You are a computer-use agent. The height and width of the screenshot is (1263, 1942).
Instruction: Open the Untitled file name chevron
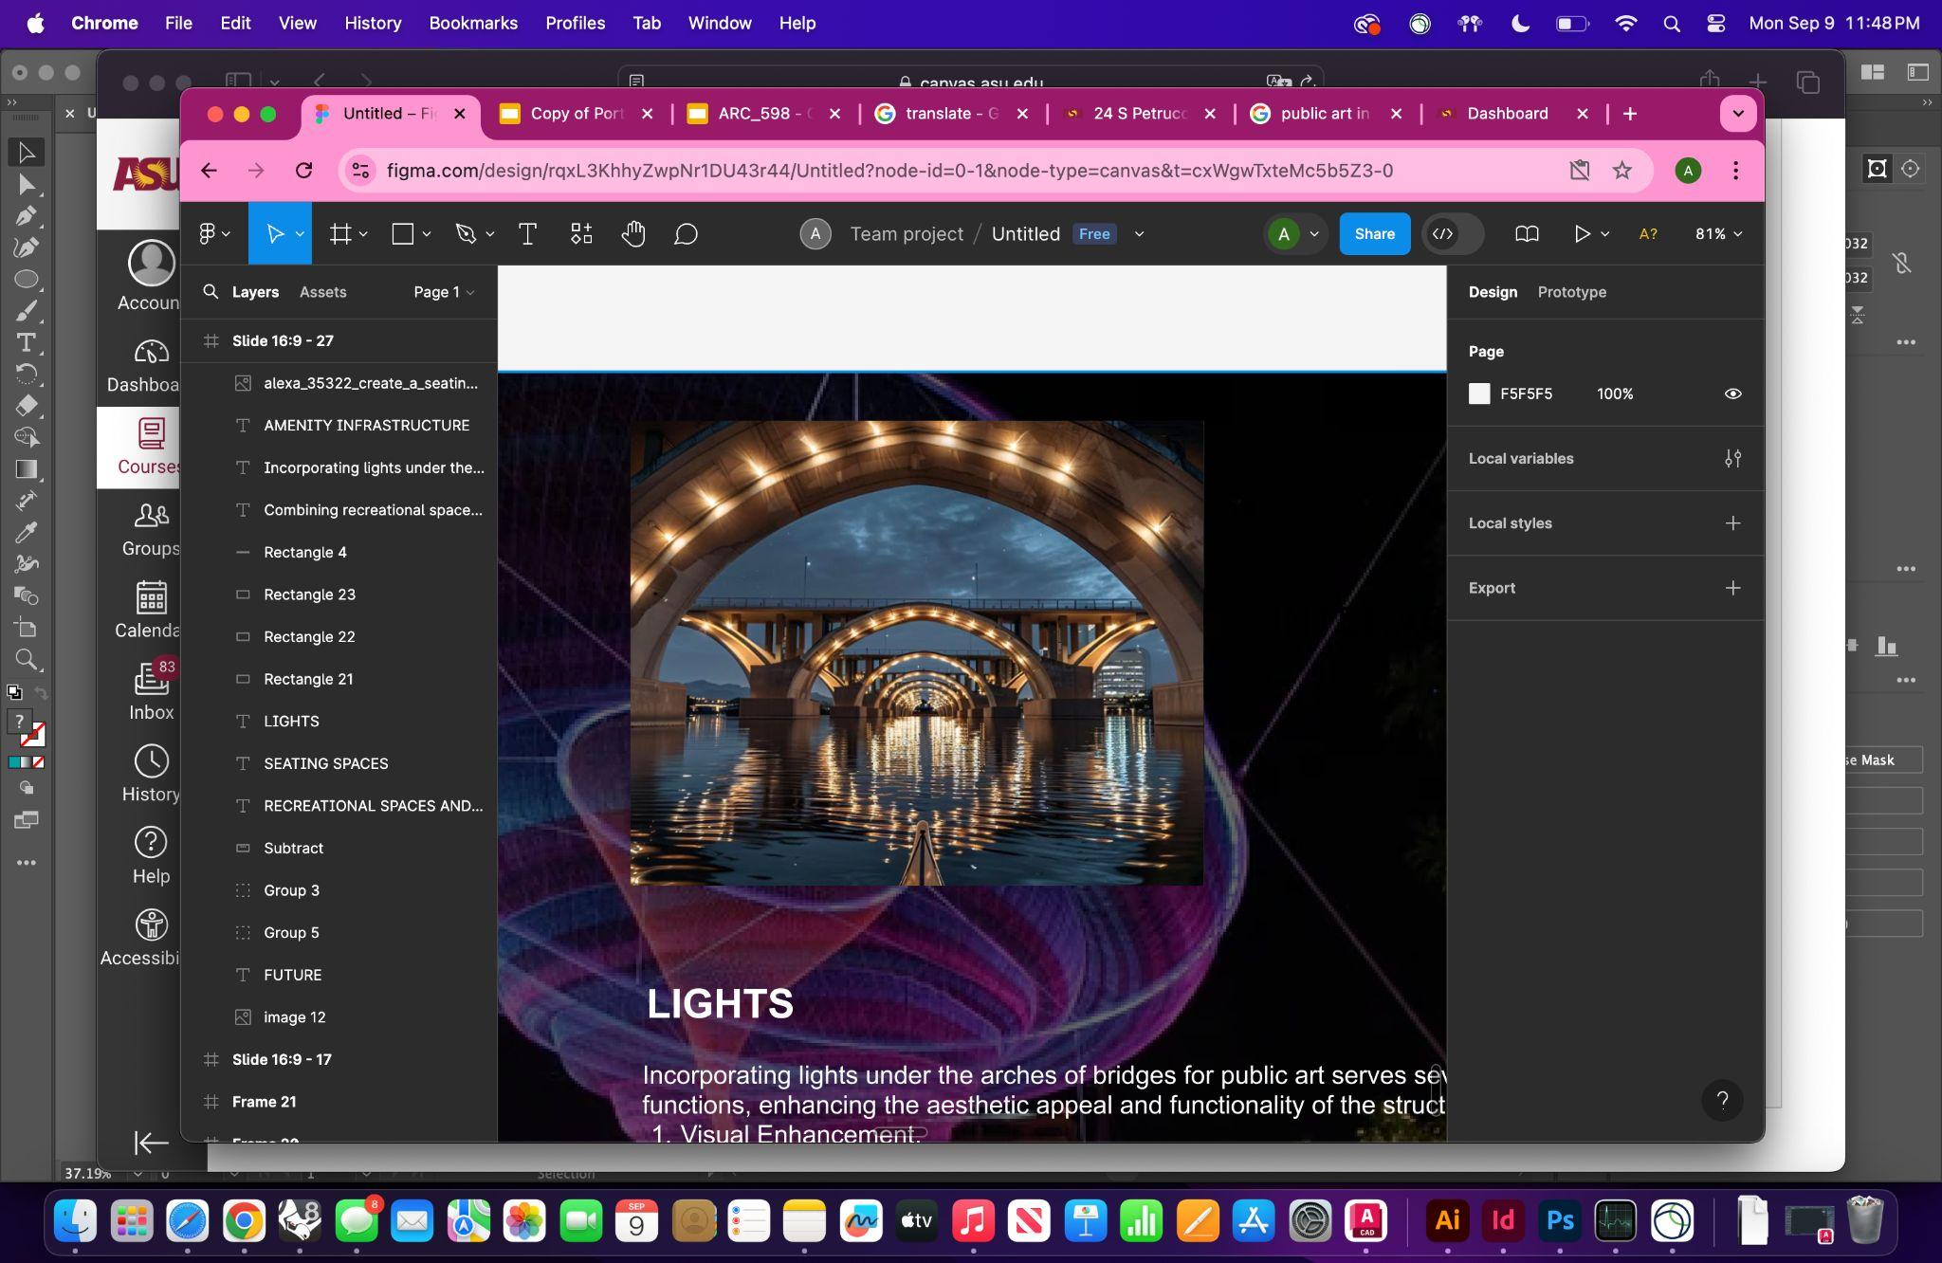[1139, 234]
